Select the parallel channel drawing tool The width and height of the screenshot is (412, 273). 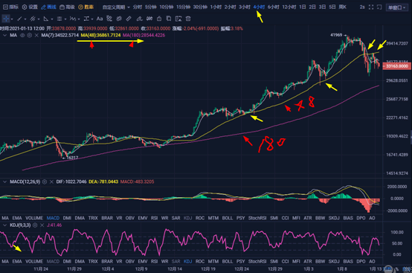[33, 19]
